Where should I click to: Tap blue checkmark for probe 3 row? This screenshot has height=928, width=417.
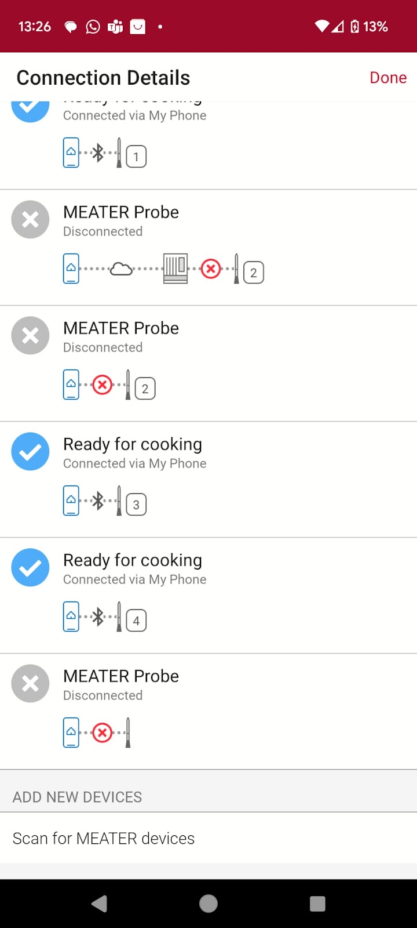[30, 451]
